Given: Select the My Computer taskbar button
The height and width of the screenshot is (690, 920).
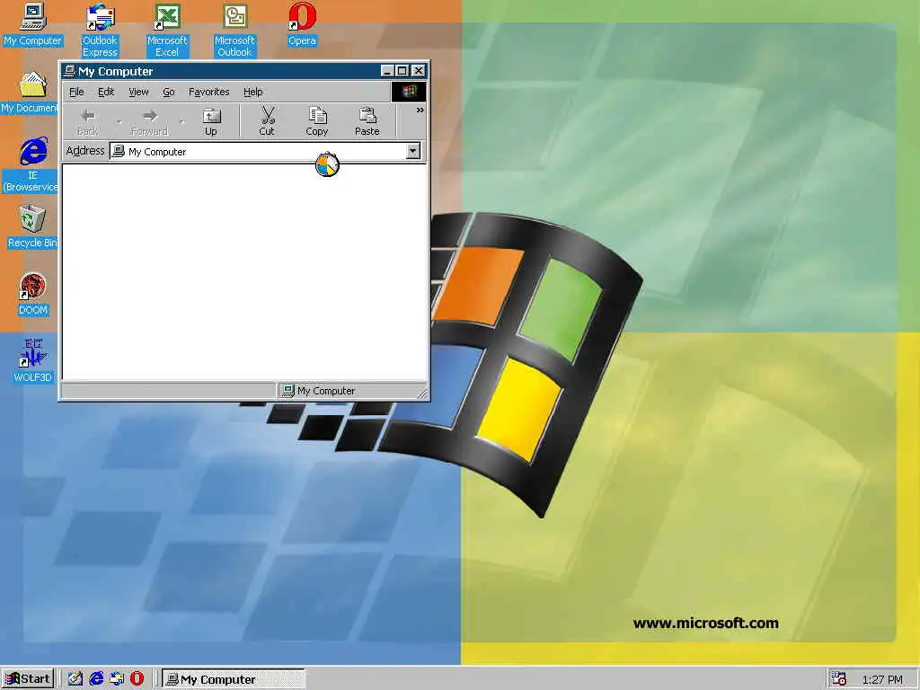Looking at the screenshot, I should tap(234, 679).
